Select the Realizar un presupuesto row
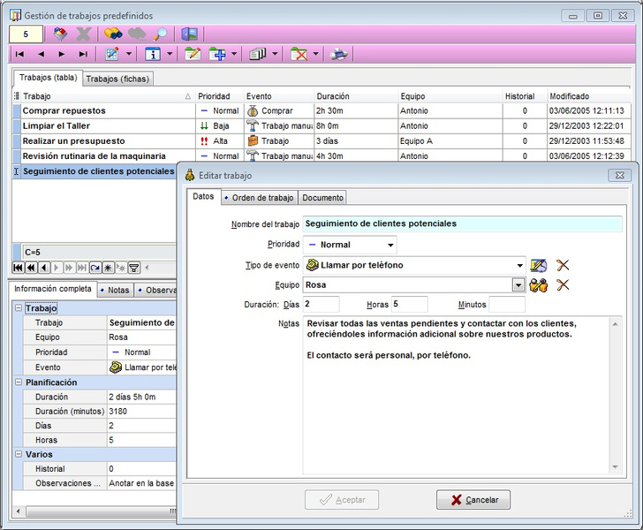 coord(321,141)
